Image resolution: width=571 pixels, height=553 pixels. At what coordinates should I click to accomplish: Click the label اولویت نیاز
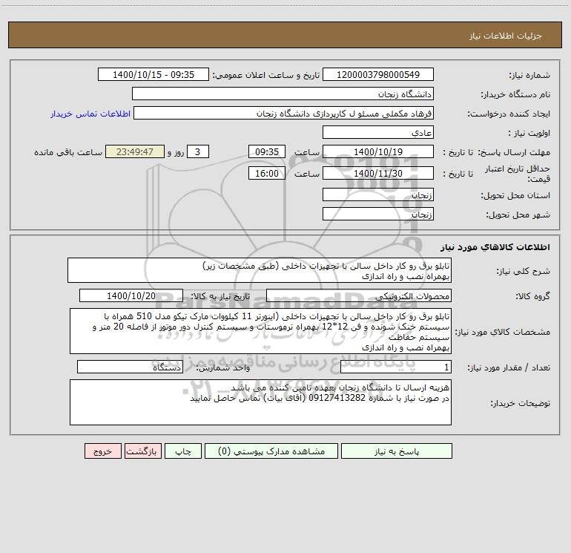tap(529, 133)
